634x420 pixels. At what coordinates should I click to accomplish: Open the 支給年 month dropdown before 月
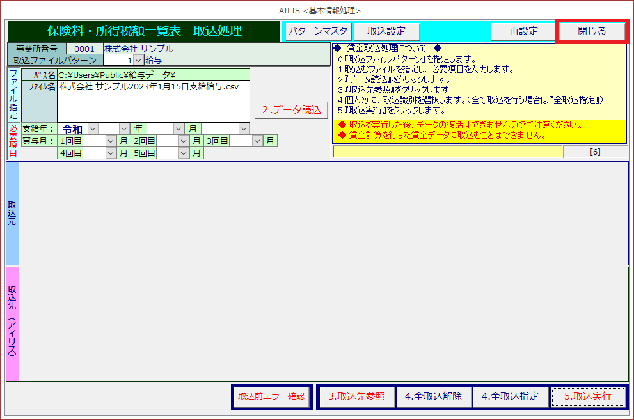[178, 128]
